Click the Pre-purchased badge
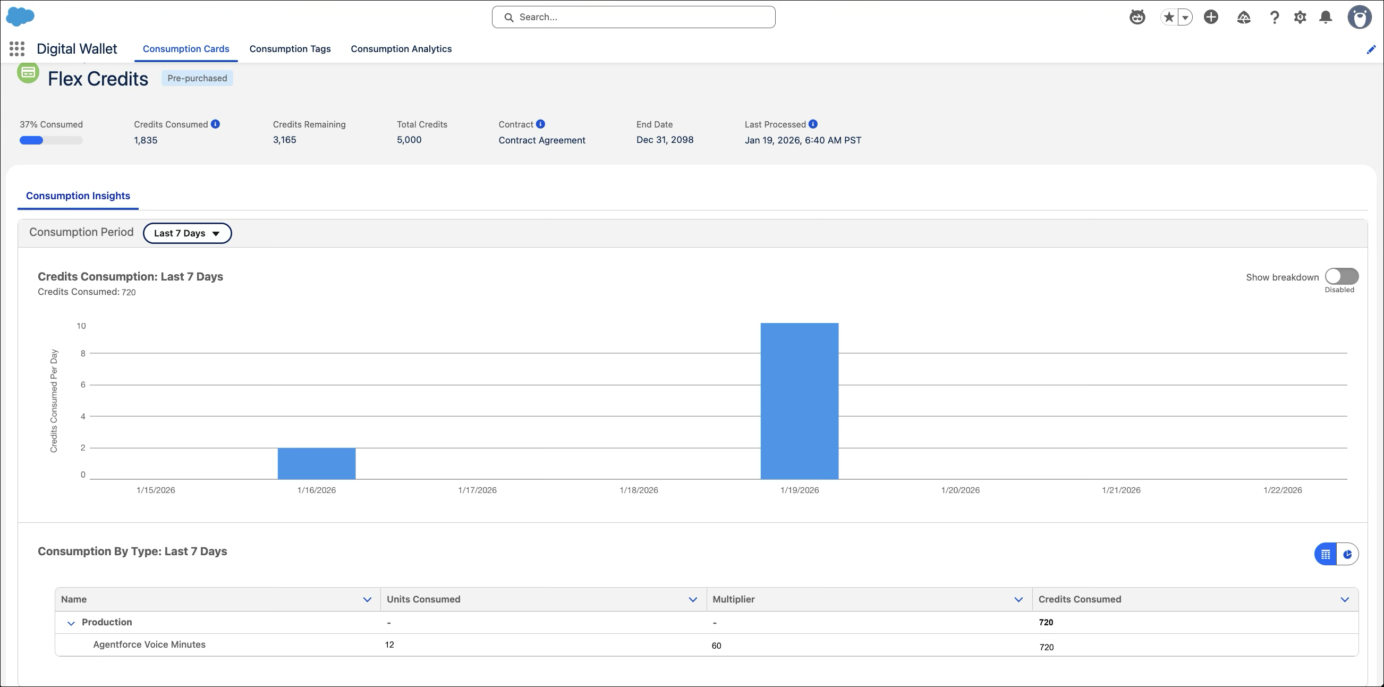 [x=197, y=79]
